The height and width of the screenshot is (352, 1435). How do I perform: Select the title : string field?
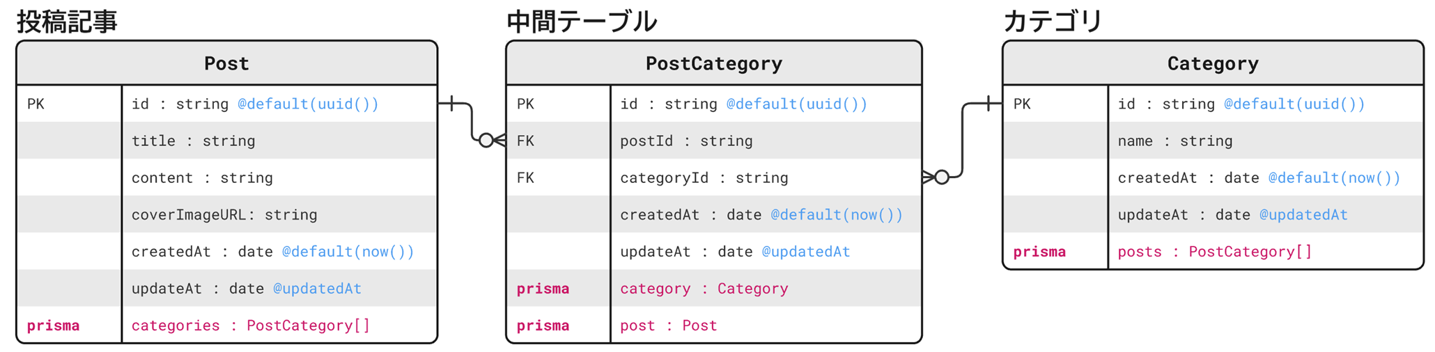[x=193, y=141]
